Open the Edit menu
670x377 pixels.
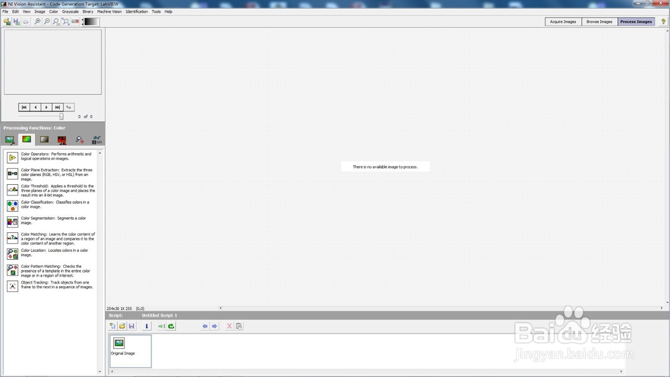tap(15, 11)
